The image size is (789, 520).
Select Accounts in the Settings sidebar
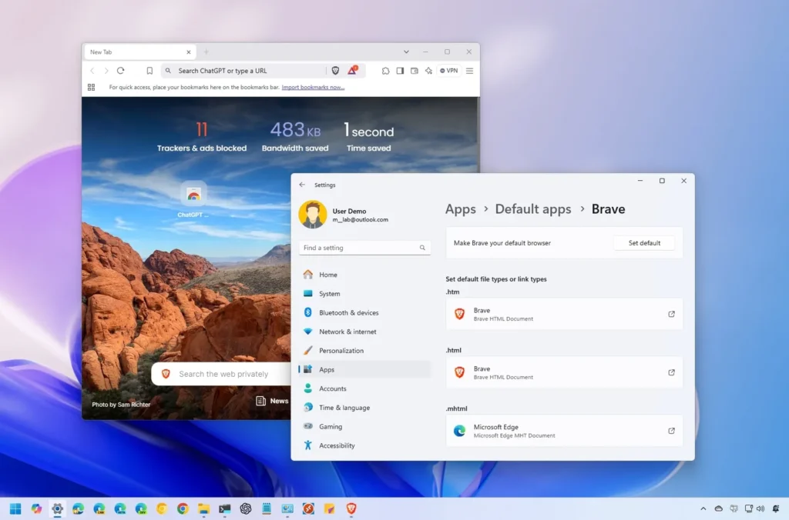coord(333,388)
